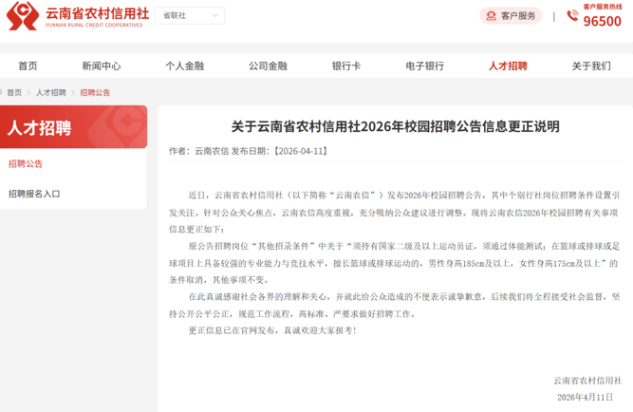Go to the 首页 navigation tab
Screen dimensions: 633x412
(x=28, y=66)
